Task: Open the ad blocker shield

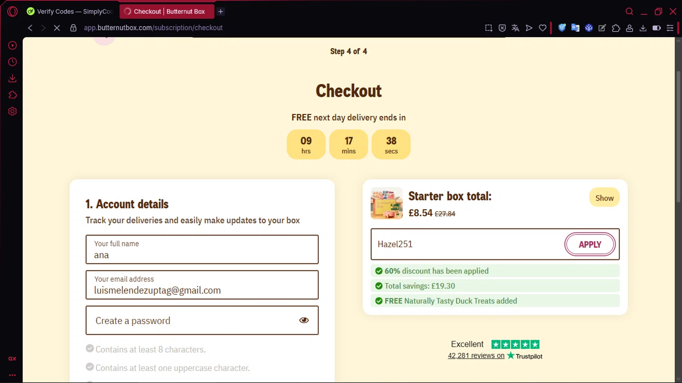Action: coord(502,28)
